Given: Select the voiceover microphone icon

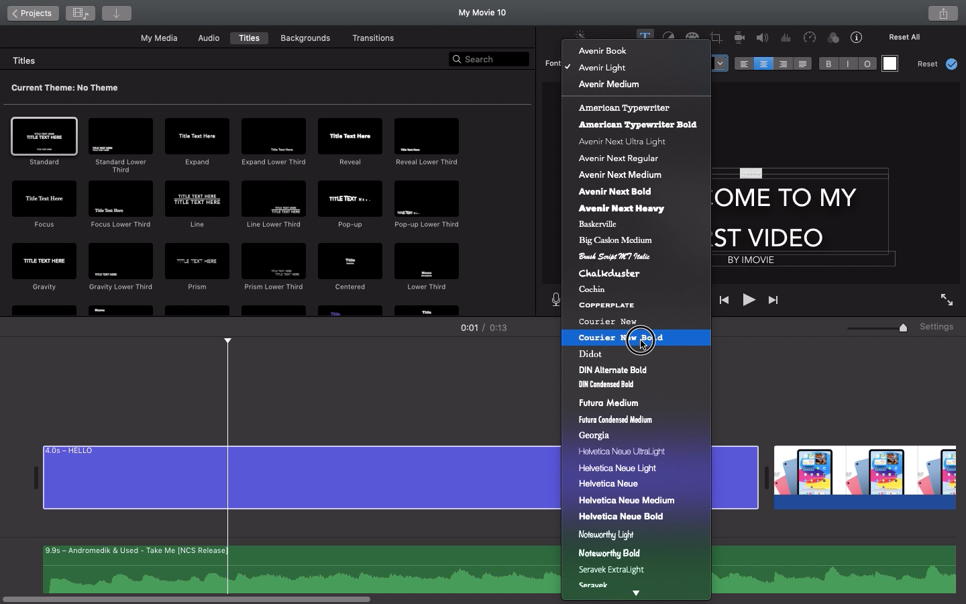Looking at the screenshot, I should point(555,300).
